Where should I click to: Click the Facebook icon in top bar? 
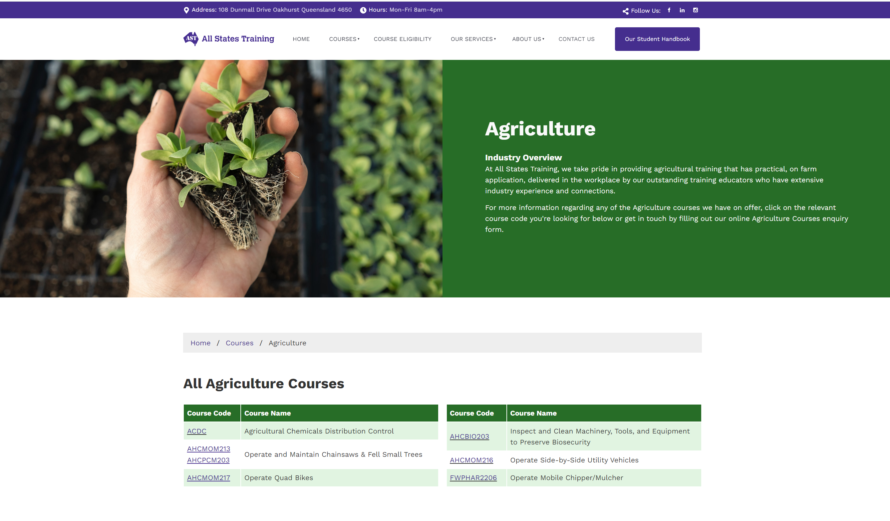pyautogui.click(x=669, y=10)
